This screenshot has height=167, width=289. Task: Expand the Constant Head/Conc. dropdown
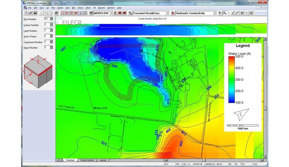[167, 13]
